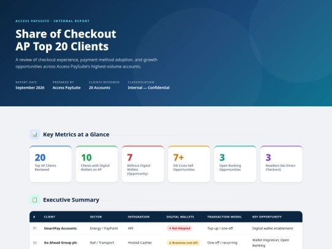Screen dimensions: 332x249
Task: Click the 'API' integration cell
Action: pos(130,228)
